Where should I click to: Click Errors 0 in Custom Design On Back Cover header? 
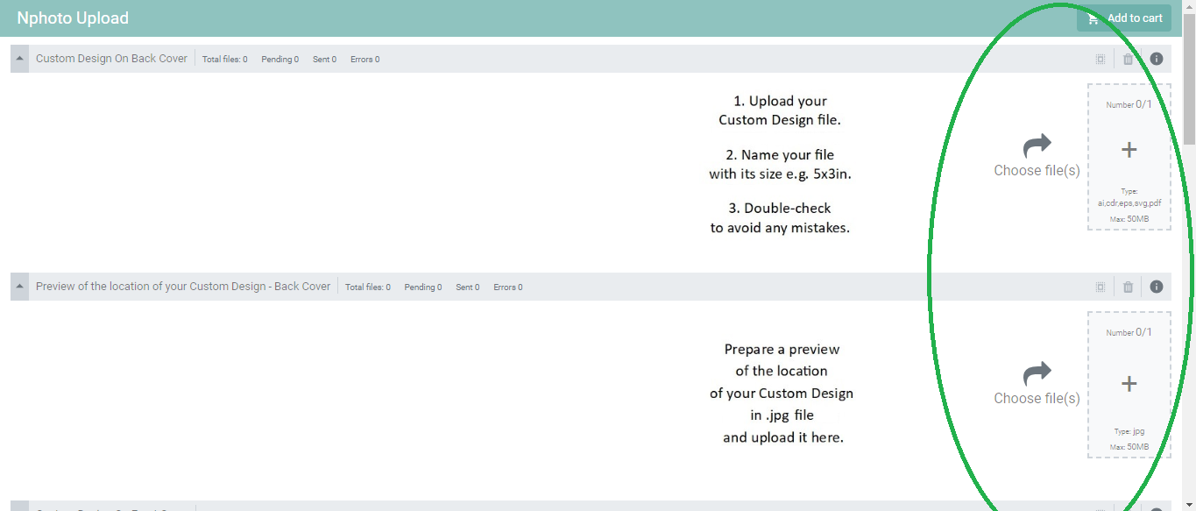pyautogui.click(x=364, y=60)
